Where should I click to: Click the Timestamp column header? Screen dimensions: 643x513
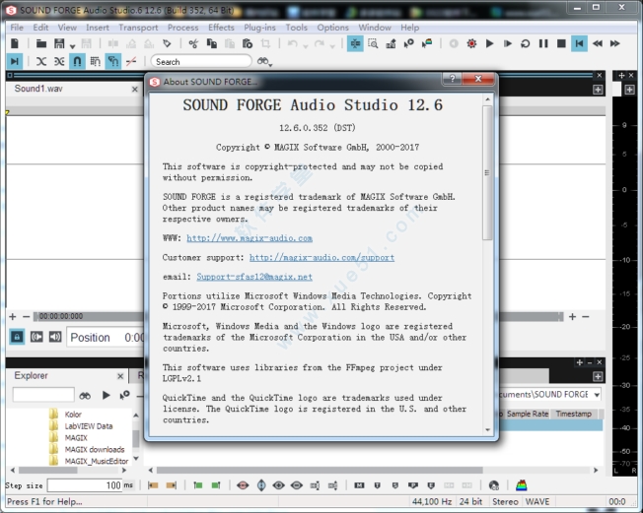click(574, 414)
